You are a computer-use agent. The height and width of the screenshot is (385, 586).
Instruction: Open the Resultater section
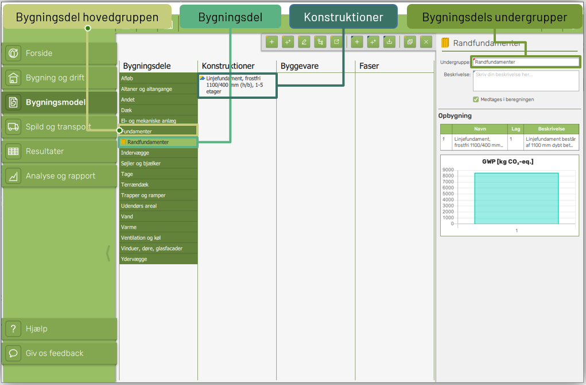(60, 152)
